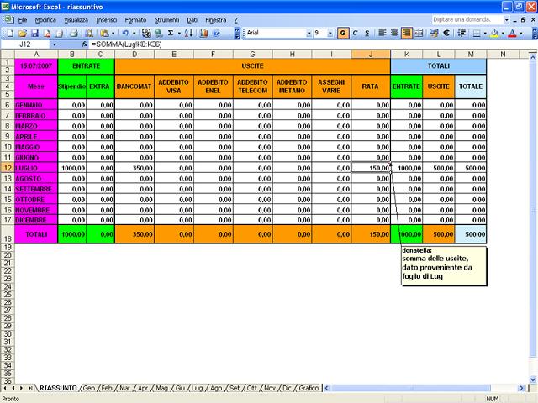538x403 pixels.
Task: Click the Undo arrow icon
Action: [124, 33]
